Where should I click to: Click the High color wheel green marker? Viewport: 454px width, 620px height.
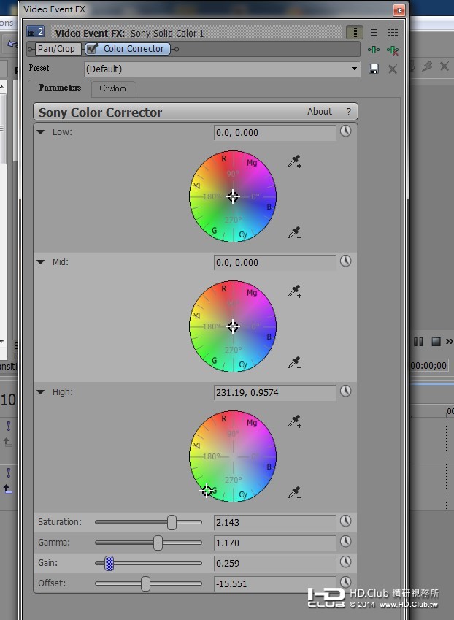[207, 491]
